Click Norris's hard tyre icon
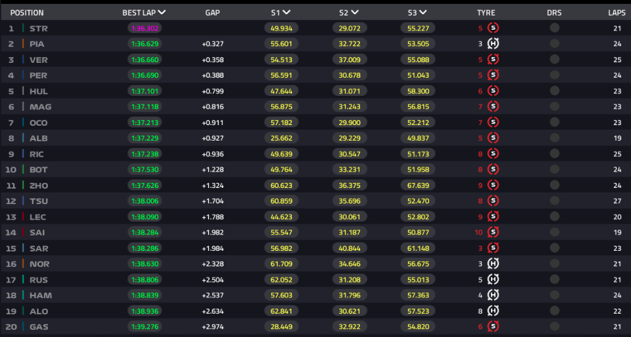The image size is (631, 337). pos(493,264)
